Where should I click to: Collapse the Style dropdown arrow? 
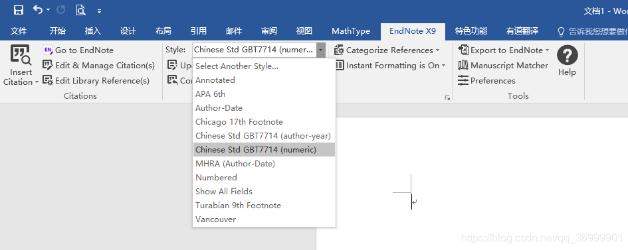click(320, 50)
